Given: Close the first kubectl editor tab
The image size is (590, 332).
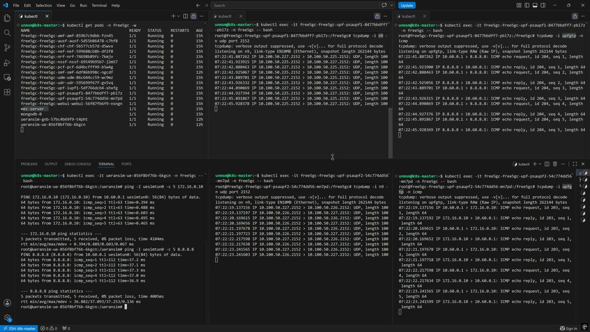Looking at the screenshot, I should (47, 16).
